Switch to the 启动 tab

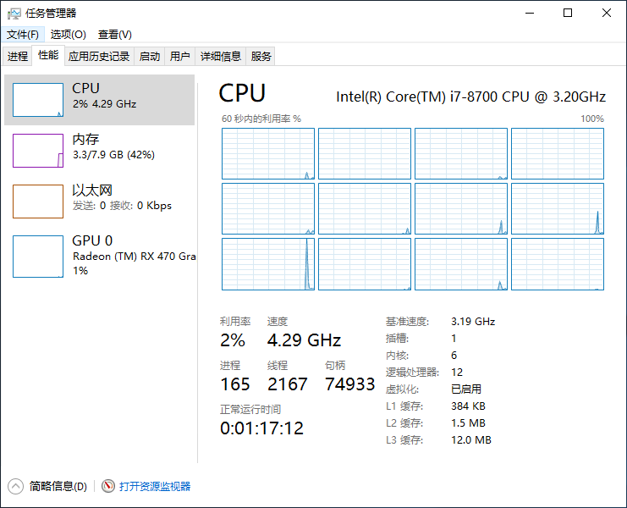point(150,57)
